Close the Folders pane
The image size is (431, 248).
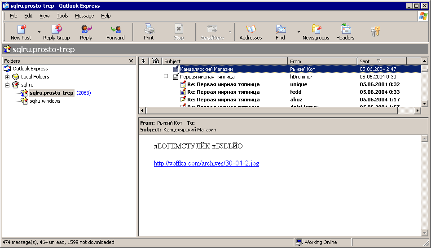(131, 61)
